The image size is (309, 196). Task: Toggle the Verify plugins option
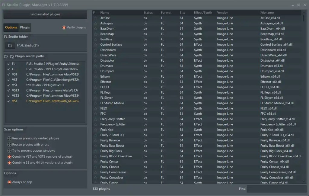(x=64, y=27)
